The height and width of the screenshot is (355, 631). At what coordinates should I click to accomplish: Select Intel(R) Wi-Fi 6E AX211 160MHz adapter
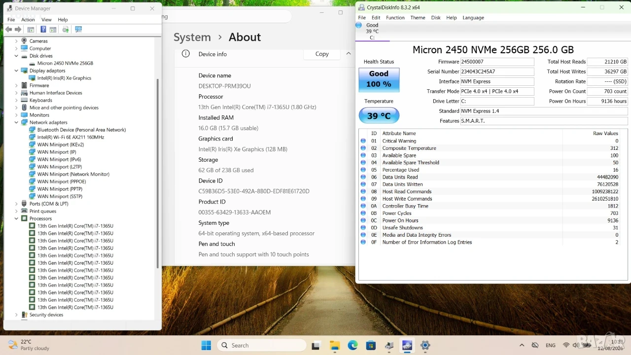pyautogui.click(x=70, y=137)
